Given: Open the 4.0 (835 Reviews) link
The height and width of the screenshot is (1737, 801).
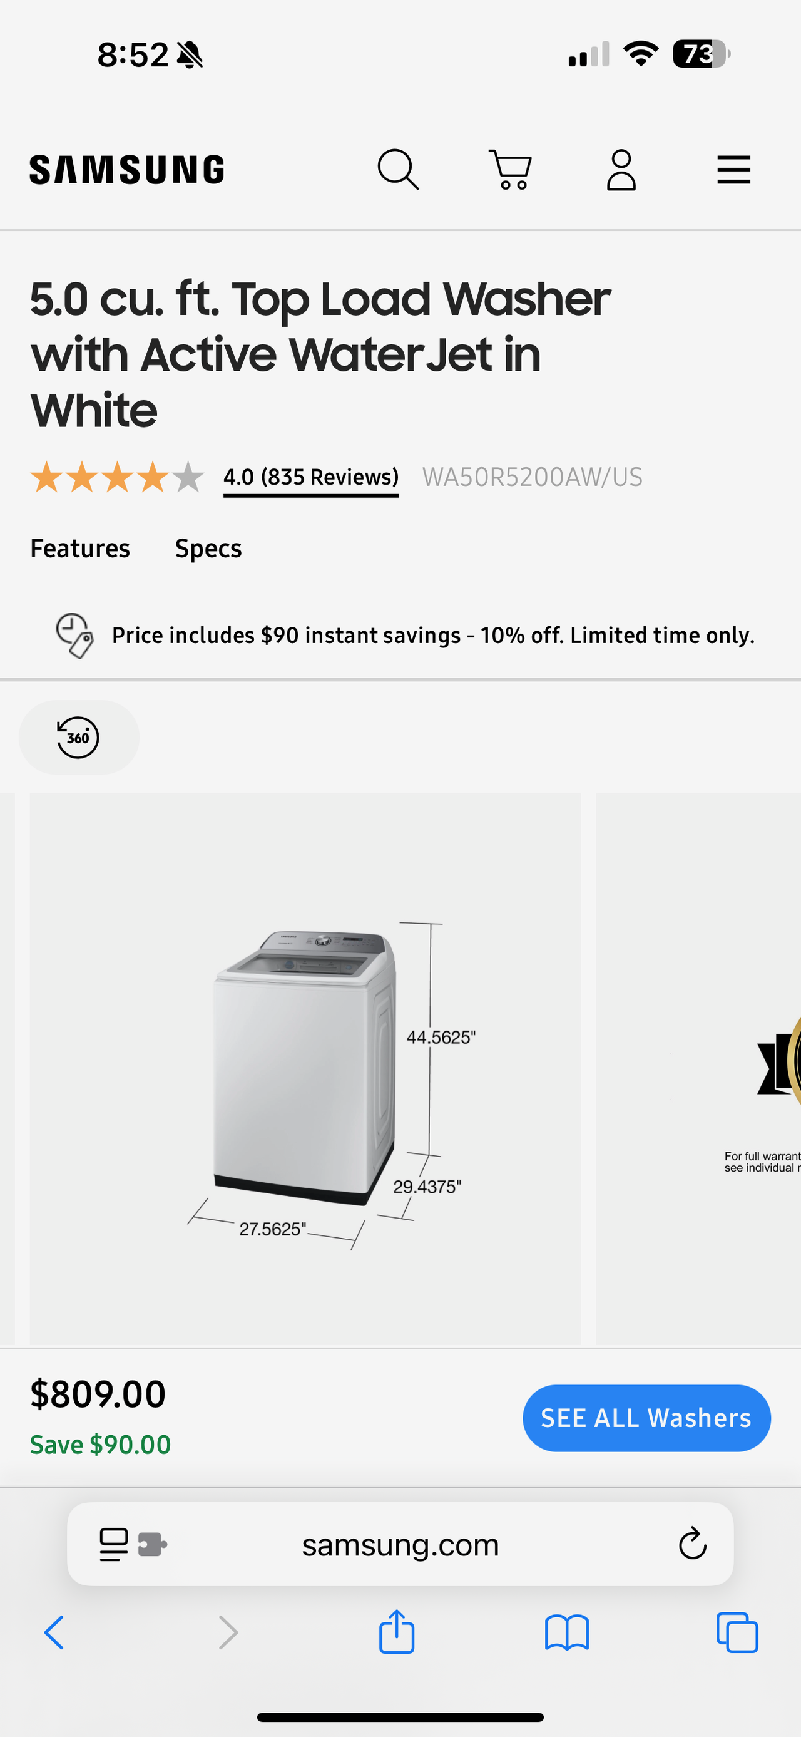Looking at the screenshot, I should (x=310, y=477).
